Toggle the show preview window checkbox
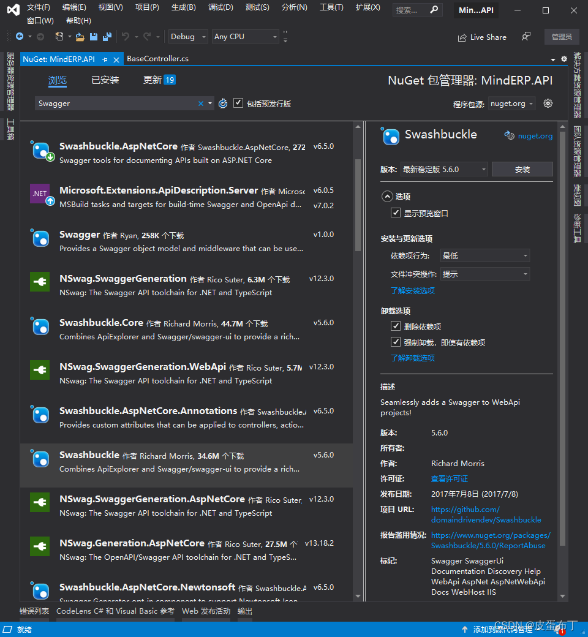Screen dimensions: 588x637 point(396,213)
